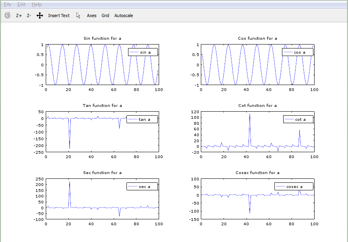Toggle Axes display
The height and width of the screenshot is (242, 348).
(91, 15)
